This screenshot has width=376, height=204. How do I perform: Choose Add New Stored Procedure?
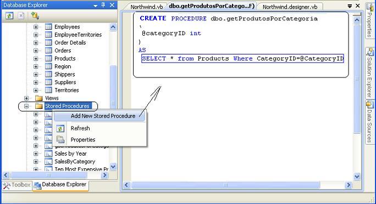[x=99, y=116]
